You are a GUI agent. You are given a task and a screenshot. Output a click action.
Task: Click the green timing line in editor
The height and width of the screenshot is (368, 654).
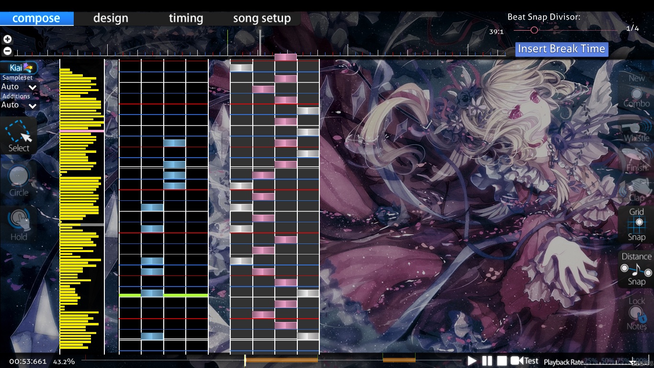pyautogui.click(x=164, y=295)
